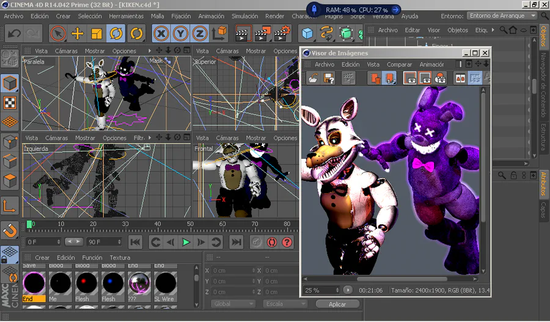Click the AB compare icon
Viewport: 550px width, 322px height.
[460, 78]
